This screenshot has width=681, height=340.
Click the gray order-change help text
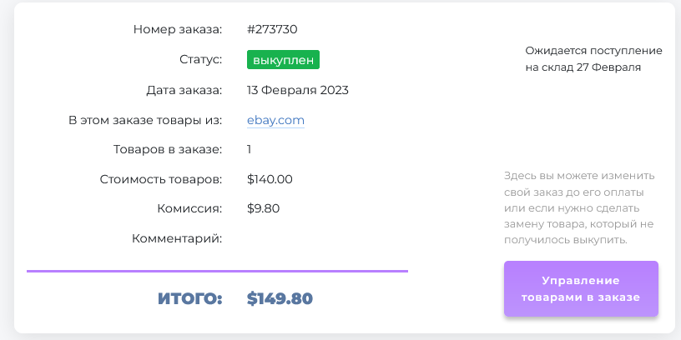pyautogui.click(x=579, y=208)
